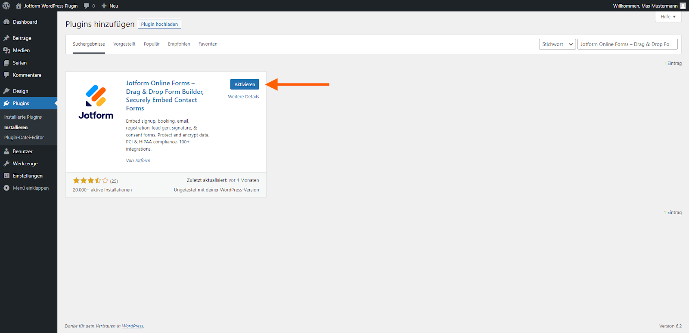The image size is (689, 333).
Task: Click the Design paintbrush icon
Action: 6,91
